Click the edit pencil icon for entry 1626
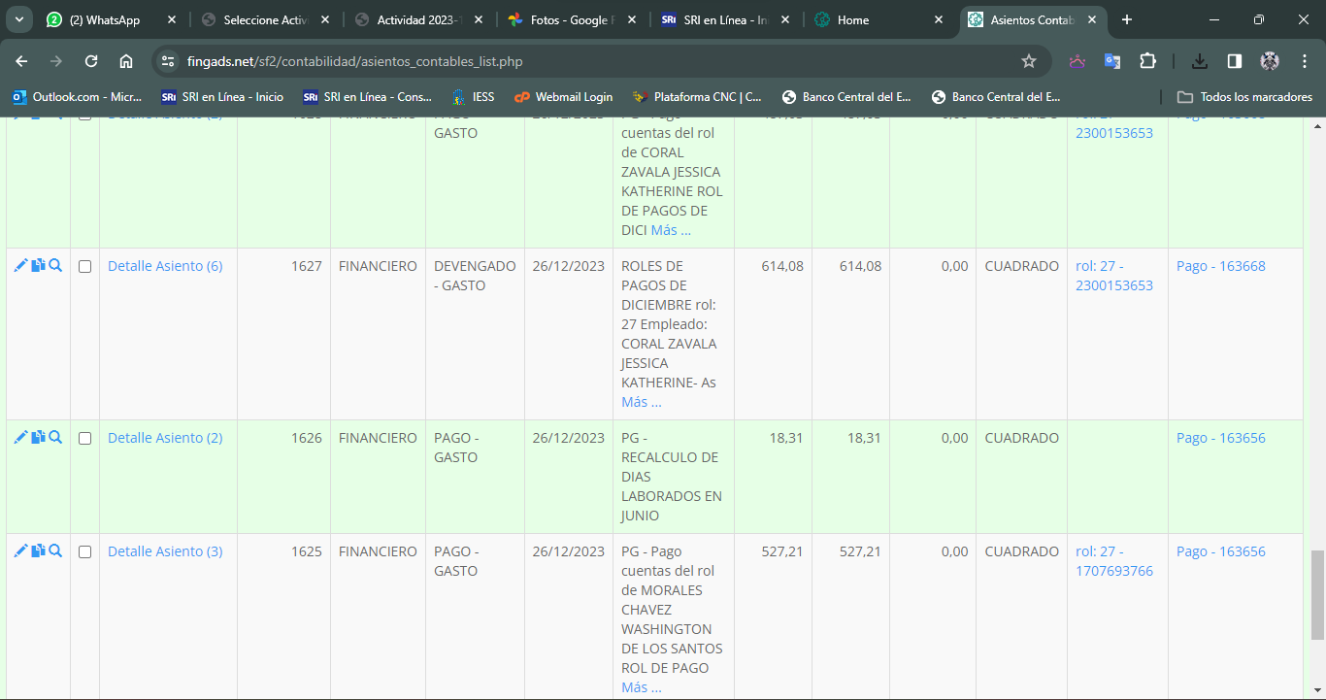 (x=20, y=438)
